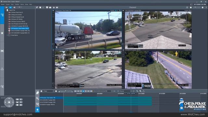Select CM Panasonic 12mp Outdoor camera in tree
Viewport: 208px width, 117px height.
pyautogui.click(x=20, y=28)
